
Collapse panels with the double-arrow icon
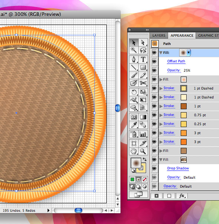pyautogui.click(x=147, y=30)
